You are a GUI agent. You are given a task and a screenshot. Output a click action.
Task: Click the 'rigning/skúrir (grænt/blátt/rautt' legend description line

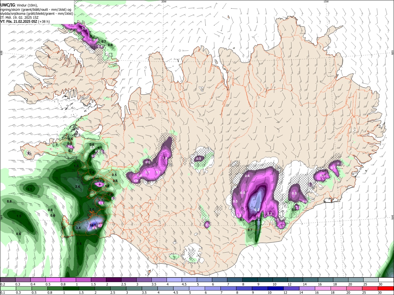pyautogui.click(x=36, y=9)
